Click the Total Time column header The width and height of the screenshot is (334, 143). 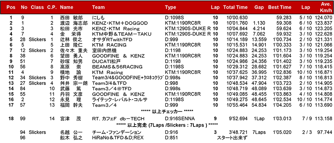pos(236,7)
